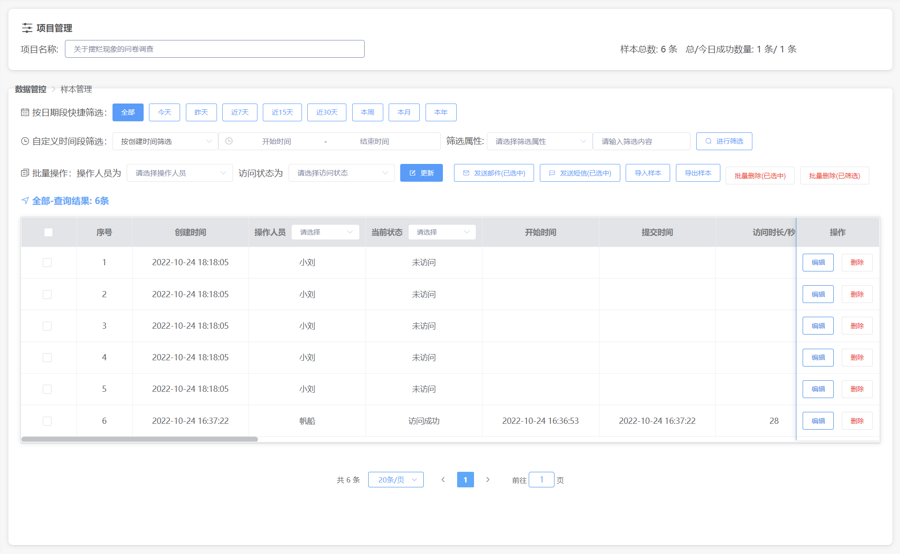
Task: Select the 近30天 quick filter
Action: [327, 112]
